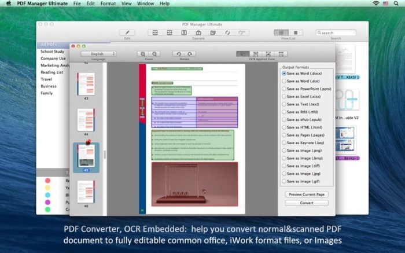Click the OCR circular arrows icon in Operate
The image size is (405, 253).
pyautogui.click(x=242, y=32)
